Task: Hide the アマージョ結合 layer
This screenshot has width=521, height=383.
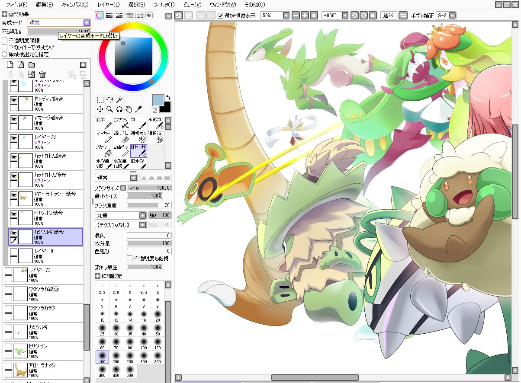Action: 13,119
